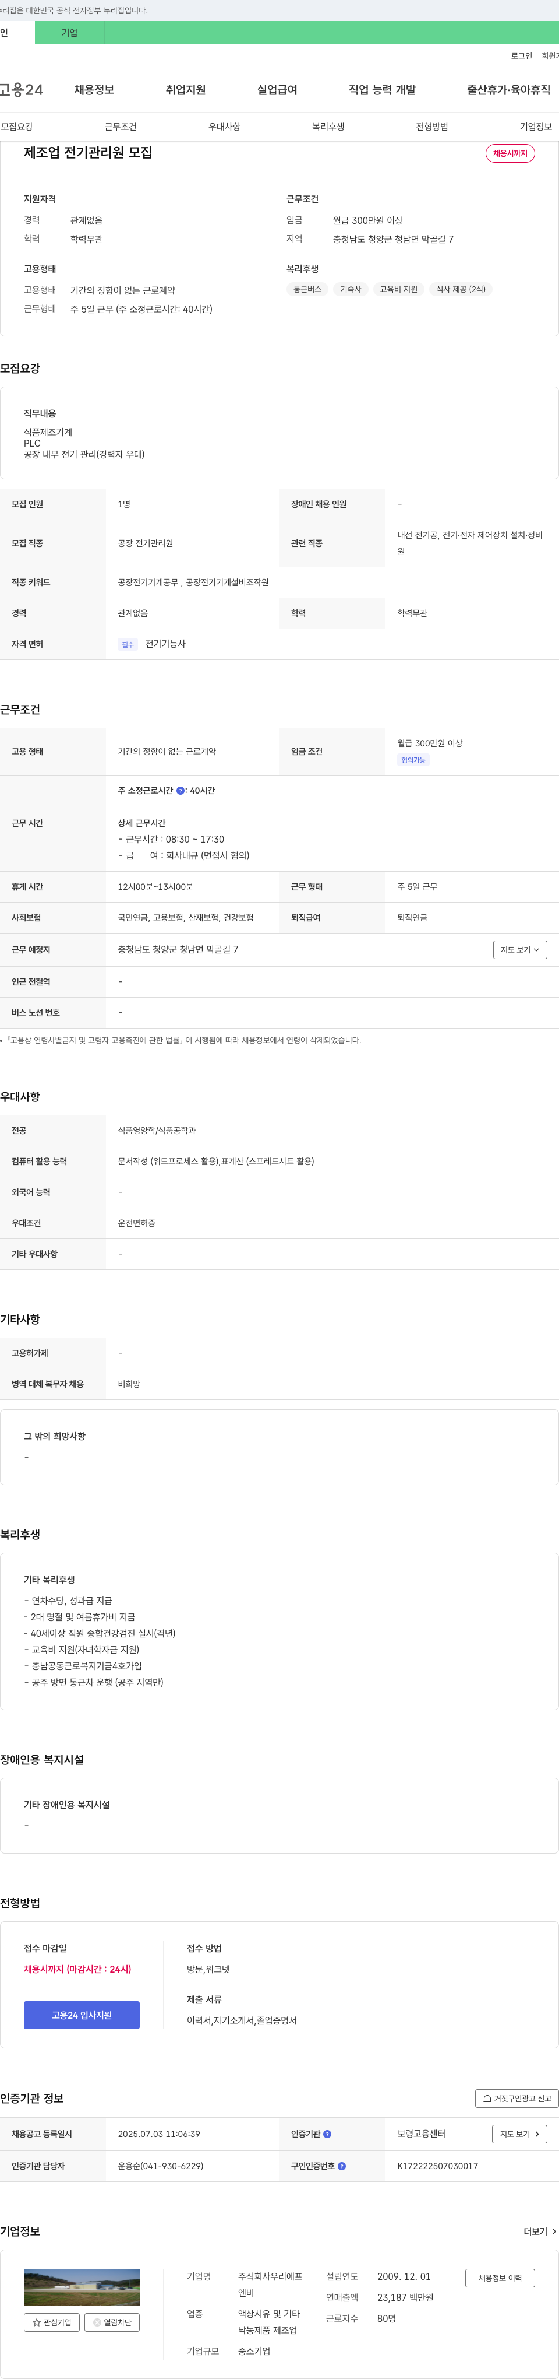Click the 로그인 link
The width and height of the screenshot is (559, 2379).
[x=521, y=57]
